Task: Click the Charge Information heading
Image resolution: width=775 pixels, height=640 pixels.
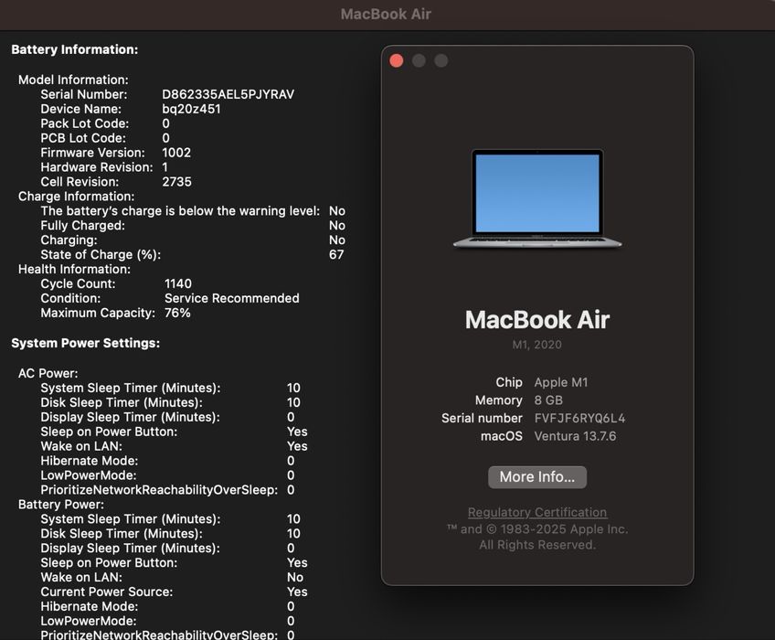Action: 76,197
